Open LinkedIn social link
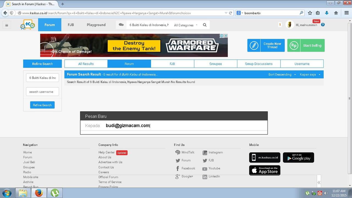Viewport: 352px width, 198px height. (211, 176)
